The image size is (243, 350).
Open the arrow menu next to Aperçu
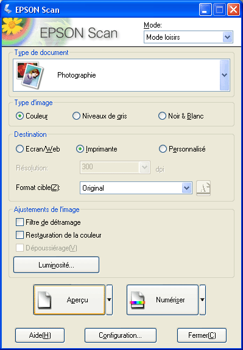pos(109,300)
